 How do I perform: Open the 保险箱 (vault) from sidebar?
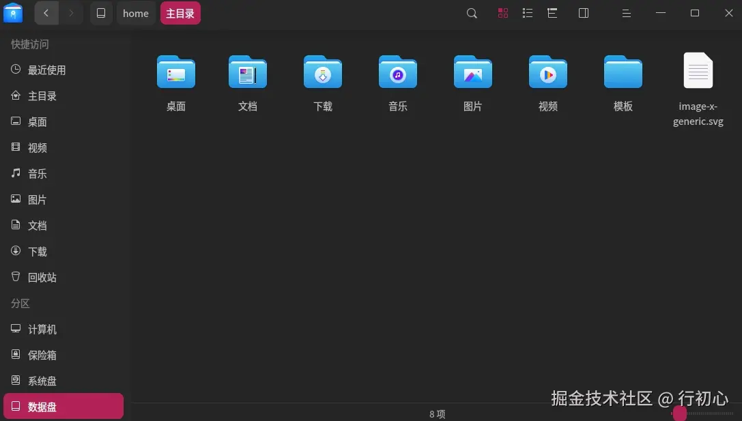42,355
